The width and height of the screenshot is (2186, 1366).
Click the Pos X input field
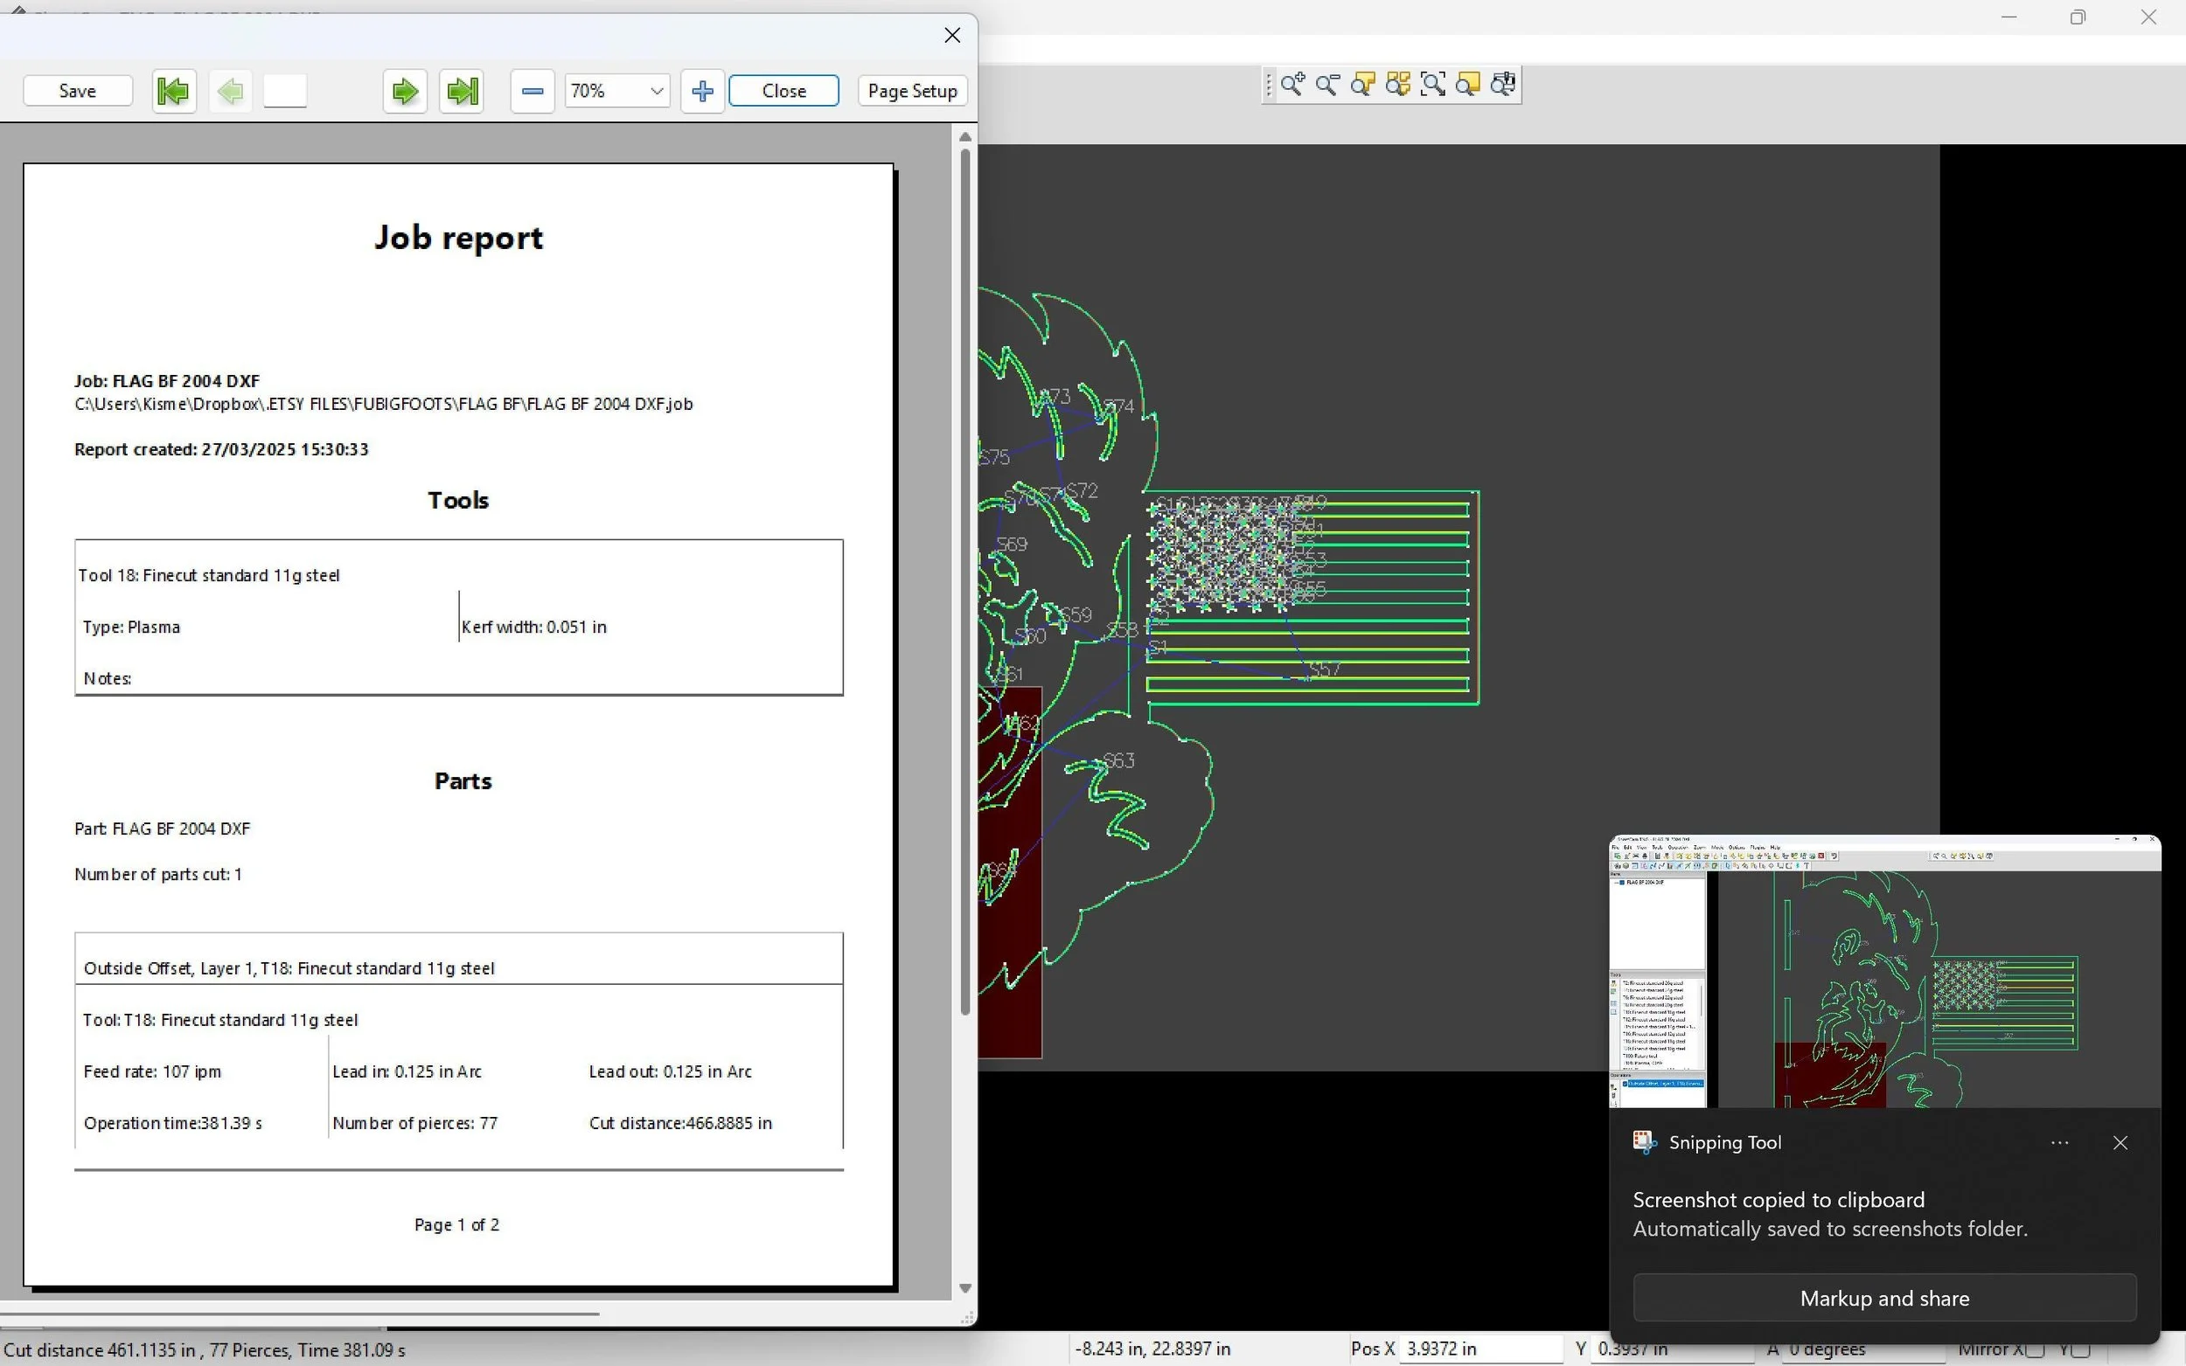pyautogui.click(x=1480, y=1349)
